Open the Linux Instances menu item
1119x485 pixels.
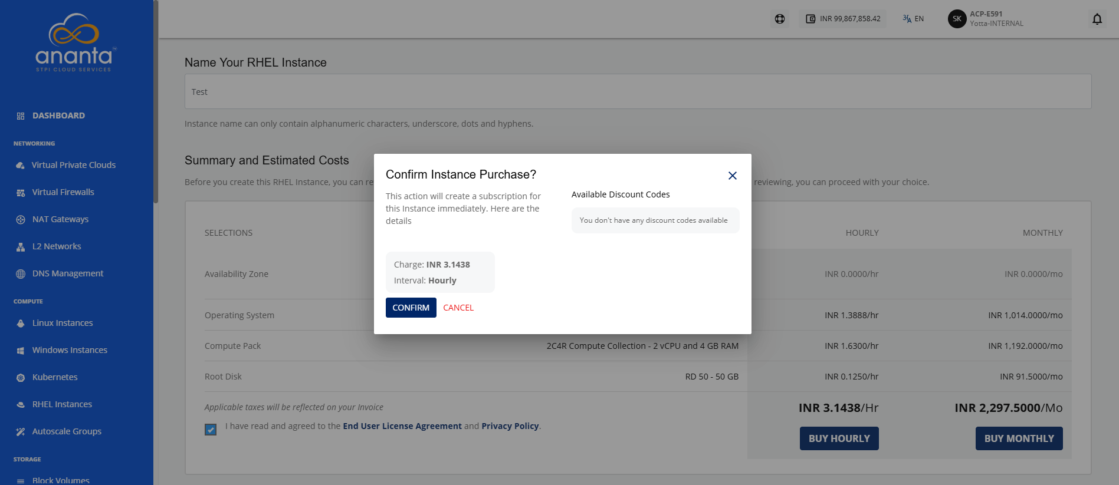[x=63, y=323]
